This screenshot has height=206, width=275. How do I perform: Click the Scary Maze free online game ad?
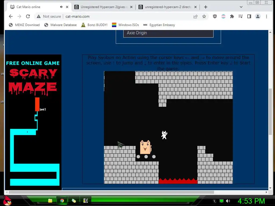pos(33,122)
